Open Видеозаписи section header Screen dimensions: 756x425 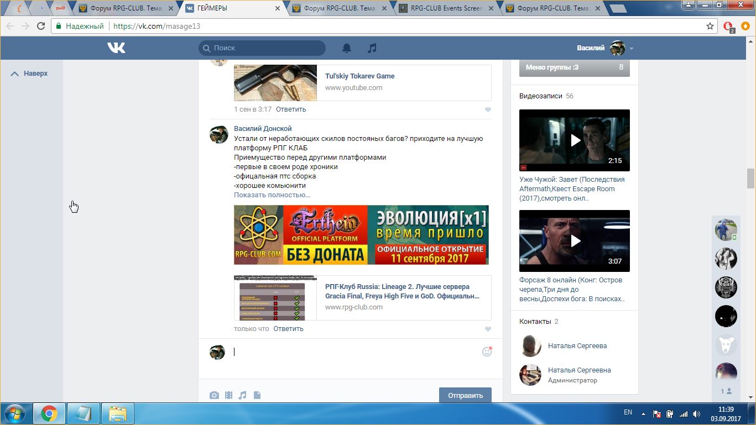[540, 96]
